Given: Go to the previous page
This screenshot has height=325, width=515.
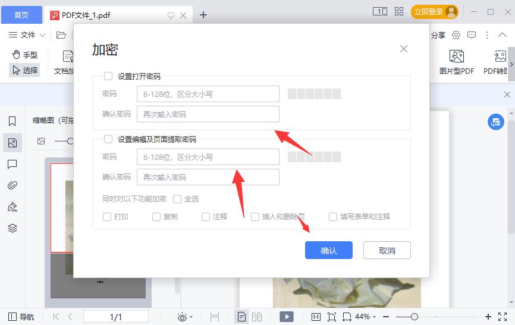Looking at the screenshot, I should pos(70,317).
